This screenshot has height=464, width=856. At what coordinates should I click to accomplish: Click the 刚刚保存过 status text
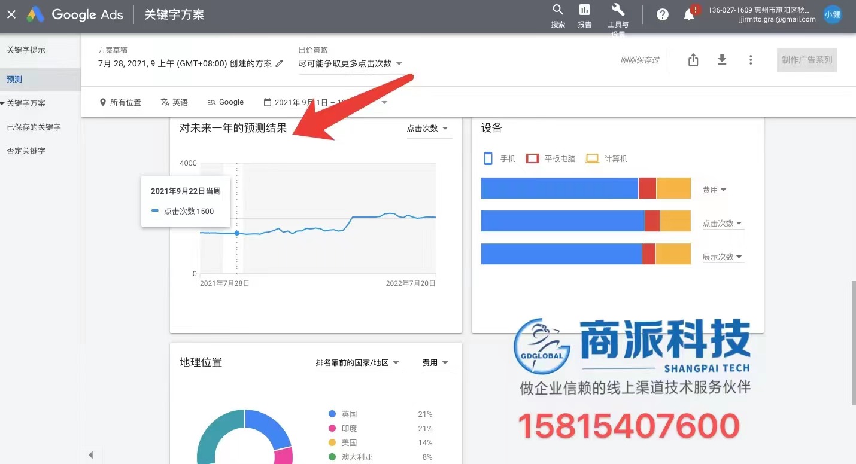(x=640, y=60)
